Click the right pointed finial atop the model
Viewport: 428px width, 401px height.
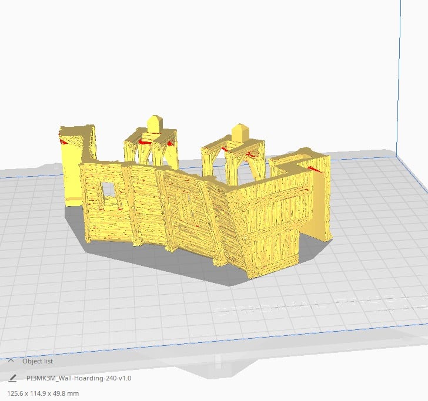point(240,132)
